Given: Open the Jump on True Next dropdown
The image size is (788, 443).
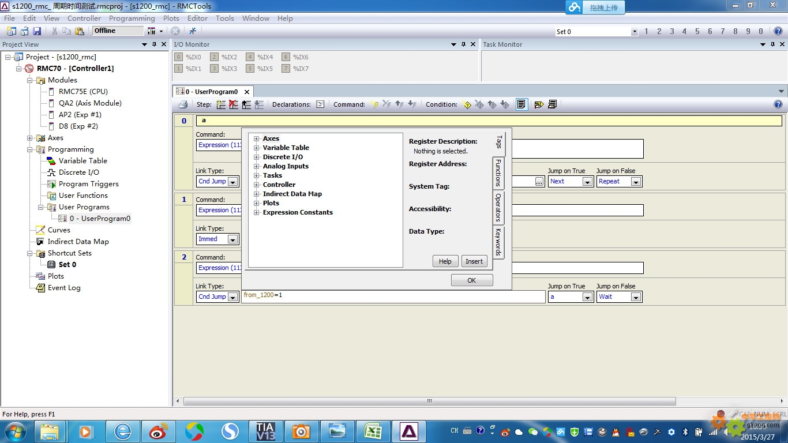Looking at the screenshot, I should point(587,182).
